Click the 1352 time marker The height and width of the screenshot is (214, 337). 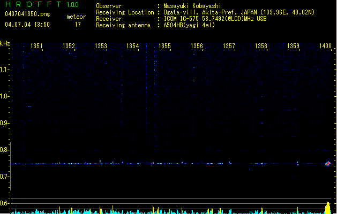coord(69,46)
